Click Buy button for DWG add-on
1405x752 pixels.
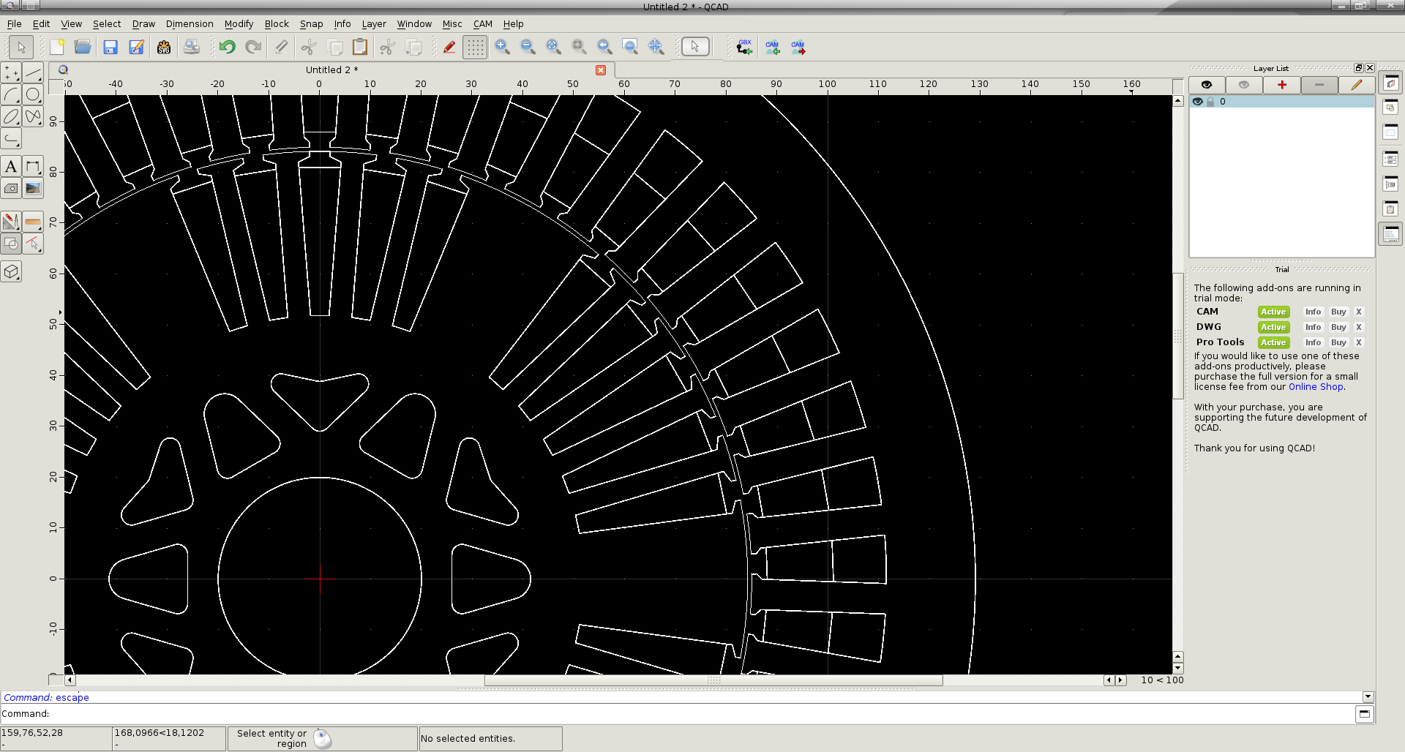pos(1338,327)
